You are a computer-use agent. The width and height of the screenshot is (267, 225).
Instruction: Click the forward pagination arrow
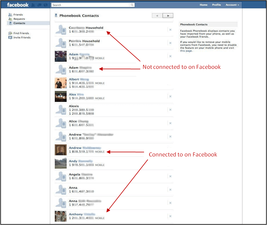(168, 15)
